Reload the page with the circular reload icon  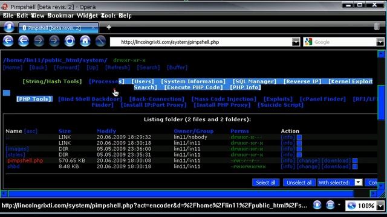pos(70,41)
